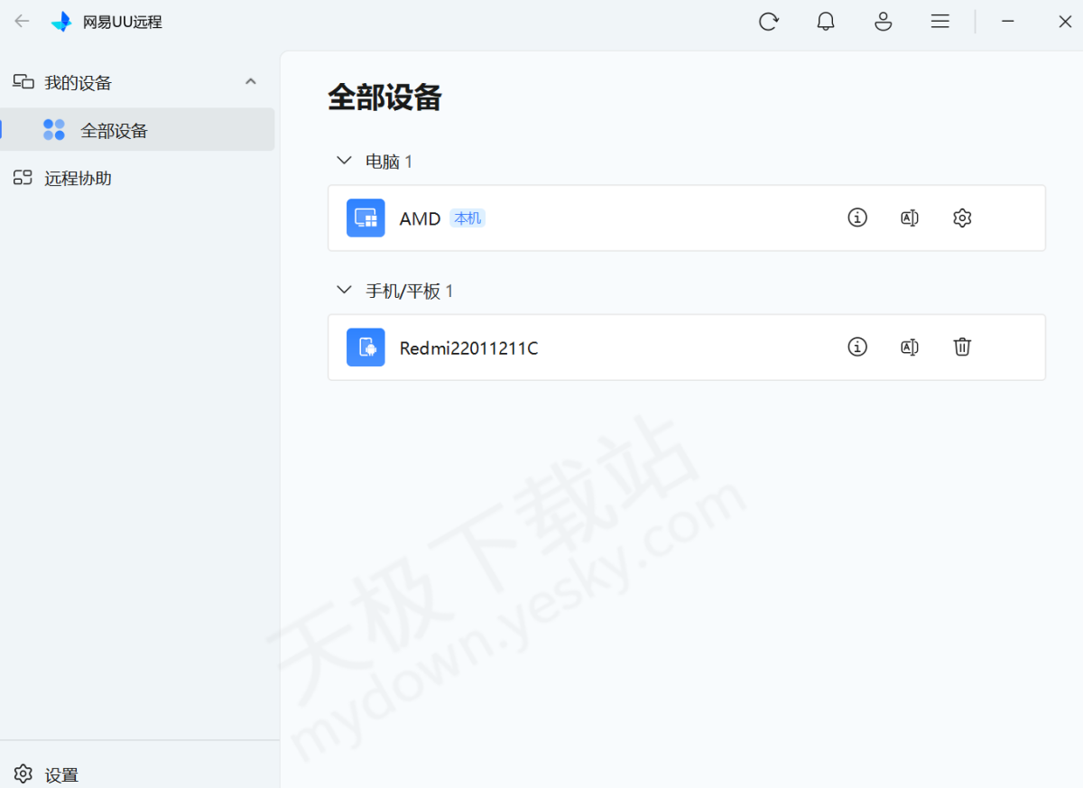Click the AMD device name
Screen dimensions: 1083x788
tap(420, 218)
